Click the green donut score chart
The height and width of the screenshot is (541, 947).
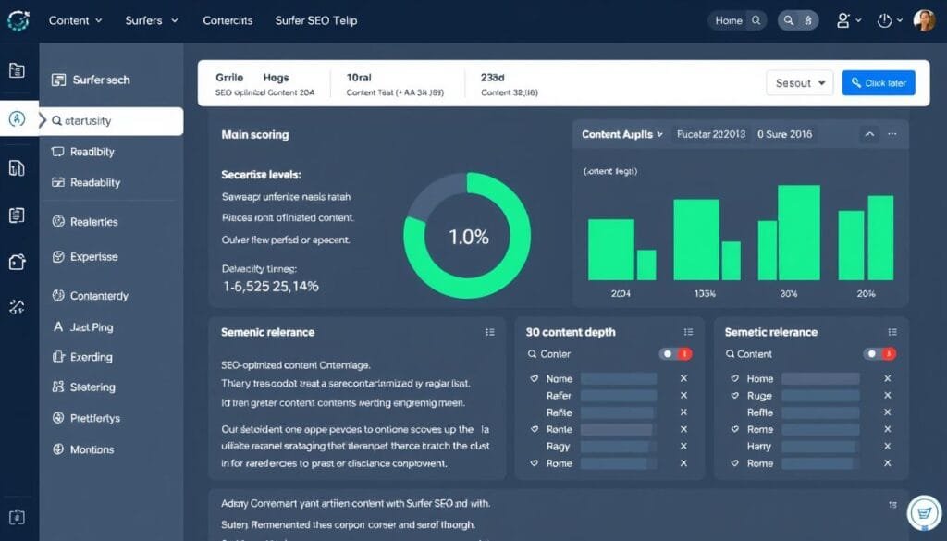[468, 236]
